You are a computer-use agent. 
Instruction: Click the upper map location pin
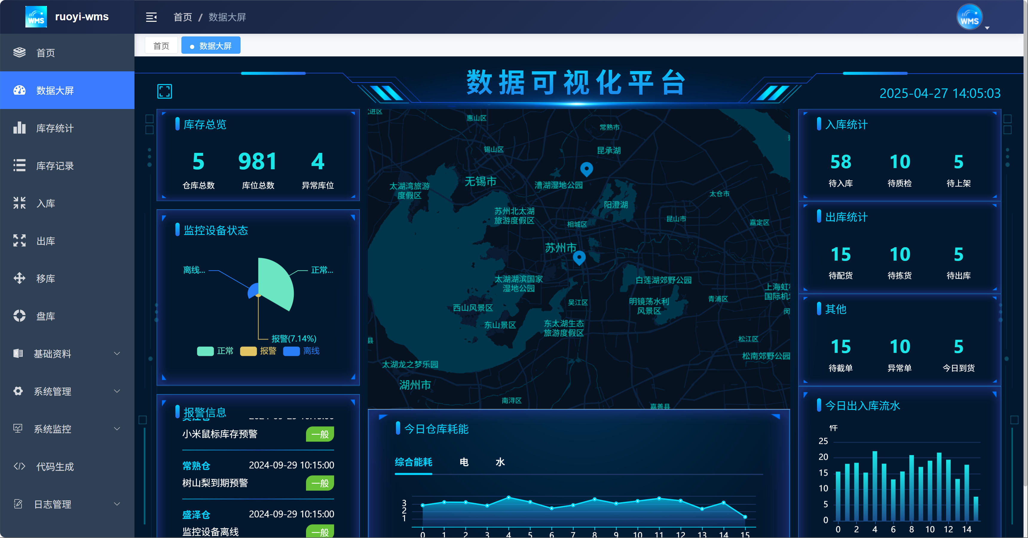pyautogui.click(x=586, y=168)
